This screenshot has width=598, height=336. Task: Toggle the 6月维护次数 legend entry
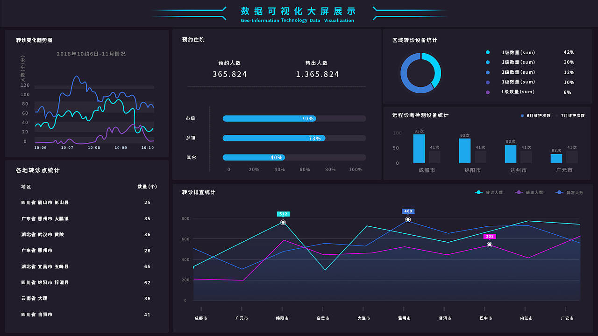tap(536, 115)
